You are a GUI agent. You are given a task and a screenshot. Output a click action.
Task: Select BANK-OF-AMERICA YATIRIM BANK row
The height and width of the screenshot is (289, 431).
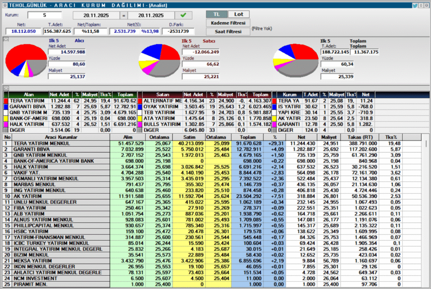point(212,161)
